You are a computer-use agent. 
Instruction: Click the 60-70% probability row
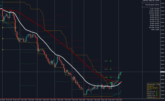pos(154,21)
